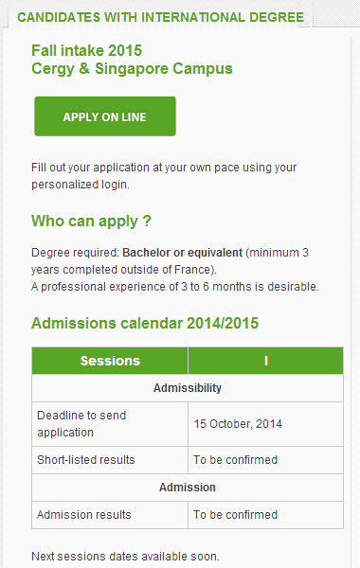The width and height of the screenshot is (360, 568).
Task: Click the personalized login instruction paragraph
Action: click(x=164, y=176)
